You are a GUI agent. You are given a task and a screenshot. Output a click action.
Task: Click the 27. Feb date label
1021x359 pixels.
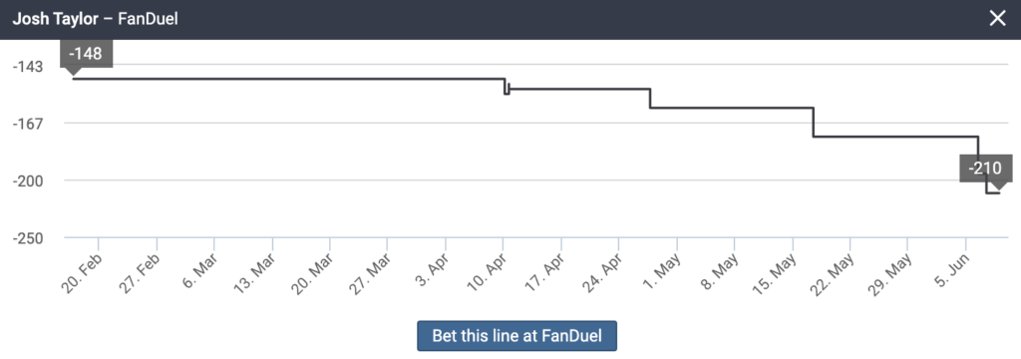coord(142,272)
